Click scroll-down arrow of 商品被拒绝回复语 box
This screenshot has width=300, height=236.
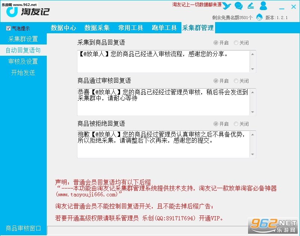click(252, 154)
